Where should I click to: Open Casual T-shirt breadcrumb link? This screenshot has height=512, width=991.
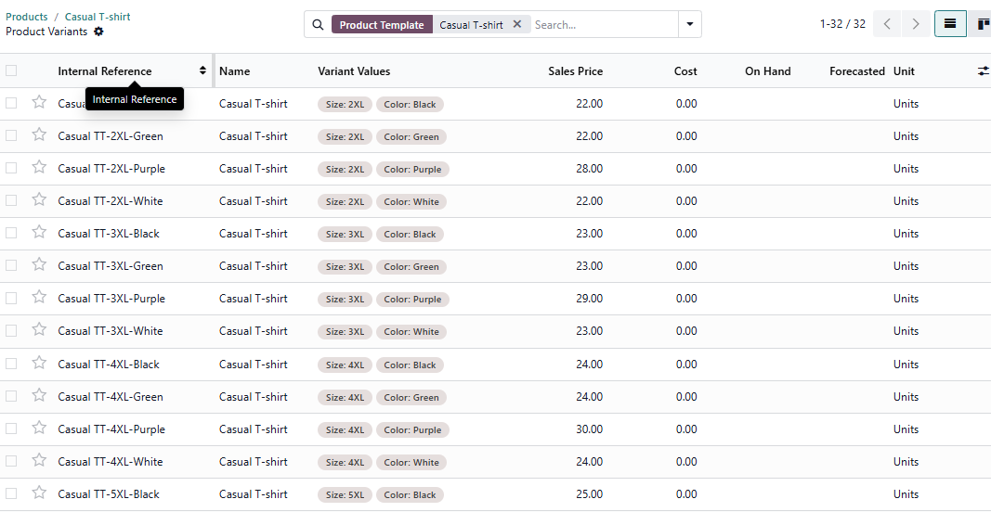point(98,17)
